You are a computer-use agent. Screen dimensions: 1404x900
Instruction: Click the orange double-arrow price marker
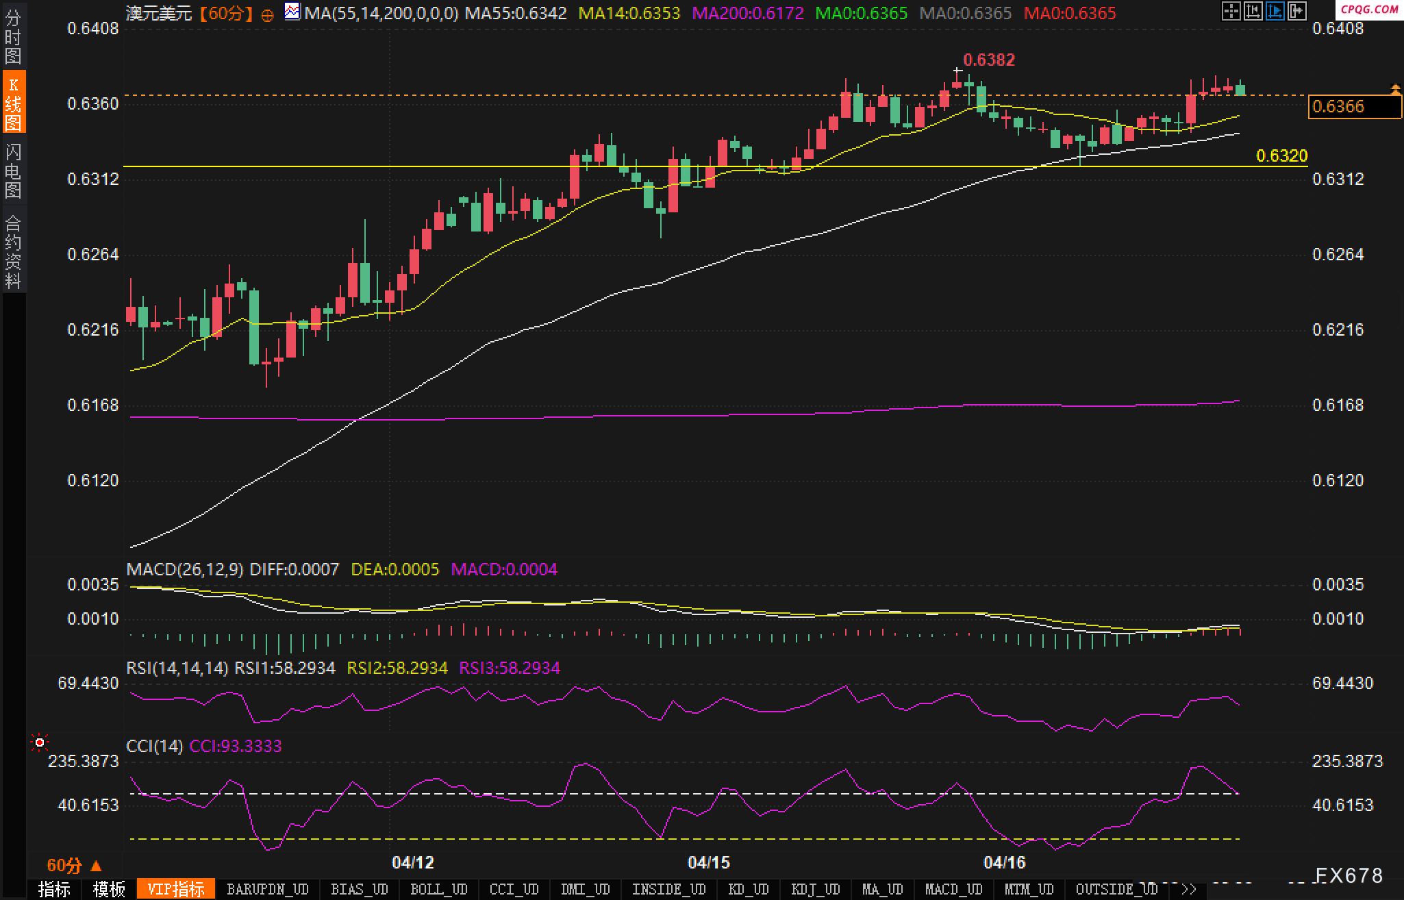pos(1395,88)
